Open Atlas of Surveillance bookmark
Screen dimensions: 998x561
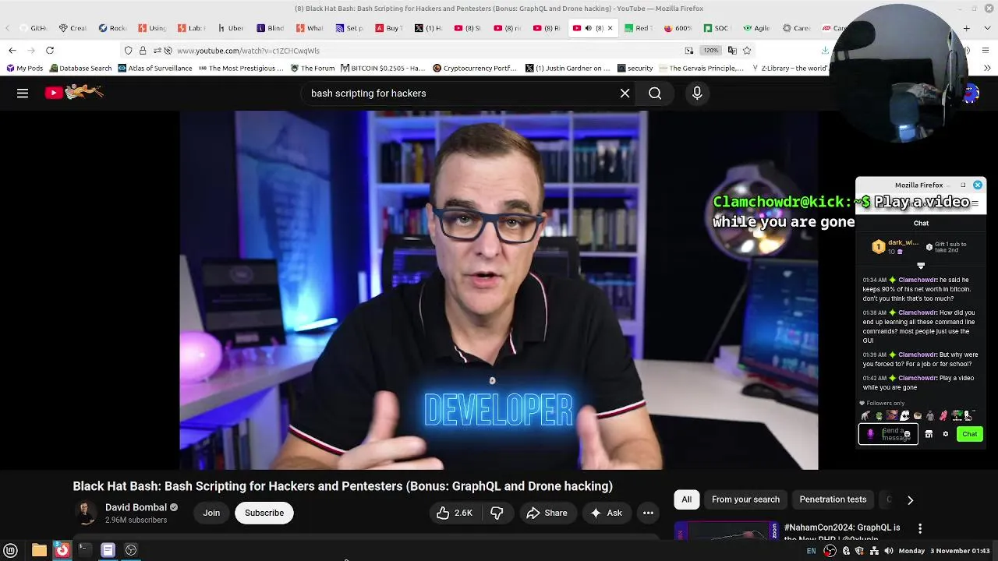pos(154,68)
